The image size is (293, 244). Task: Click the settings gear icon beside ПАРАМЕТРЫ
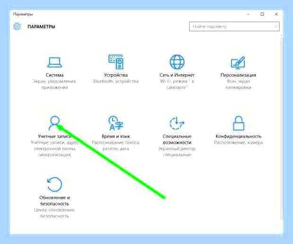click(x=17, y=26)
